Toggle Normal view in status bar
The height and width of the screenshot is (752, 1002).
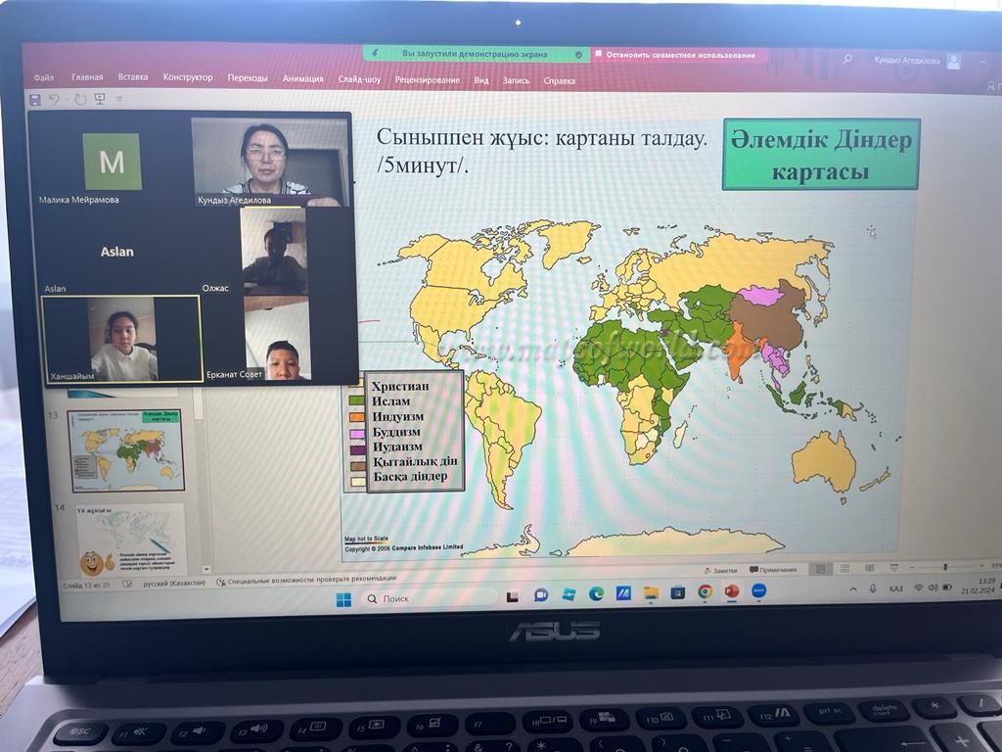(820, 568)
